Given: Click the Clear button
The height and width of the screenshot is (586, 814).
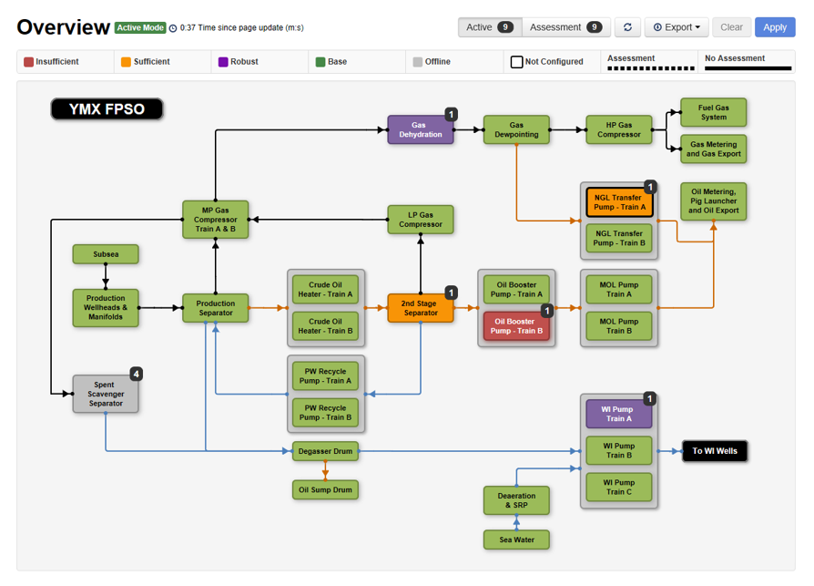Looking at the screenshot, I should pyautogui.click(x=731, y=27).
